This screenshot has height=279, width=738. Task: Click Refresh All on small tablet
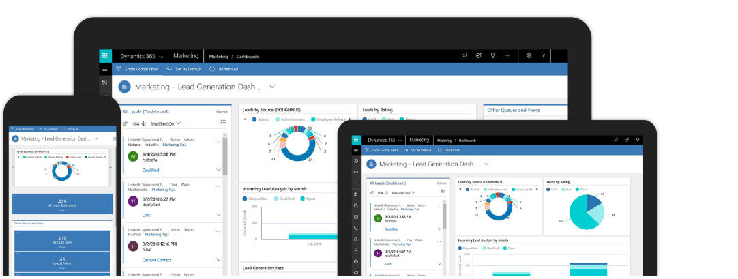449,150
